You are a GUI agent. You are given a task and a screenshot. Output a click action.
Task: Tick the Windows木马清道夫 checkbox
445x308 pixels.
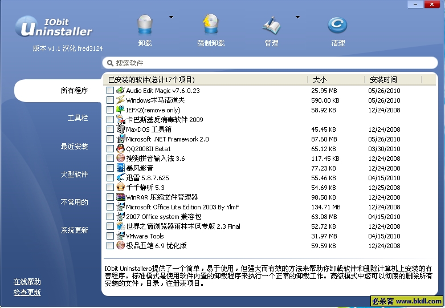click(110, 100)
